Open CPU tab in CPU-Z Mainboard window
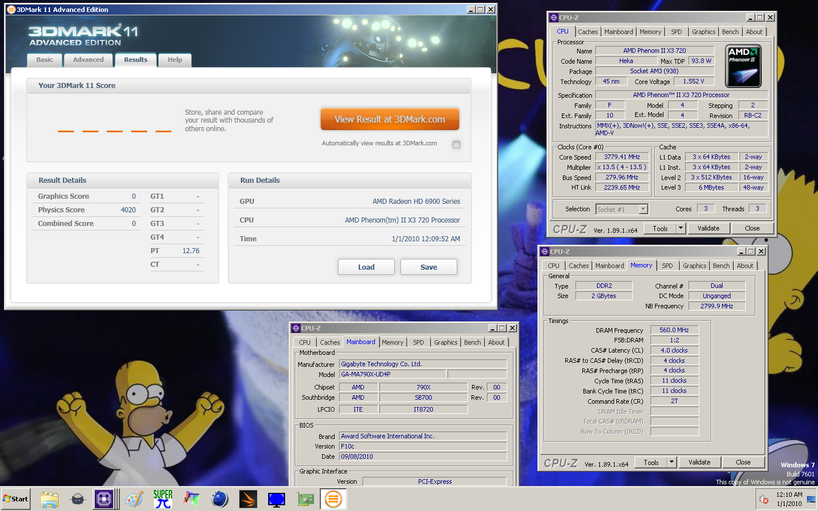818x511 pixels. [304, 342]
